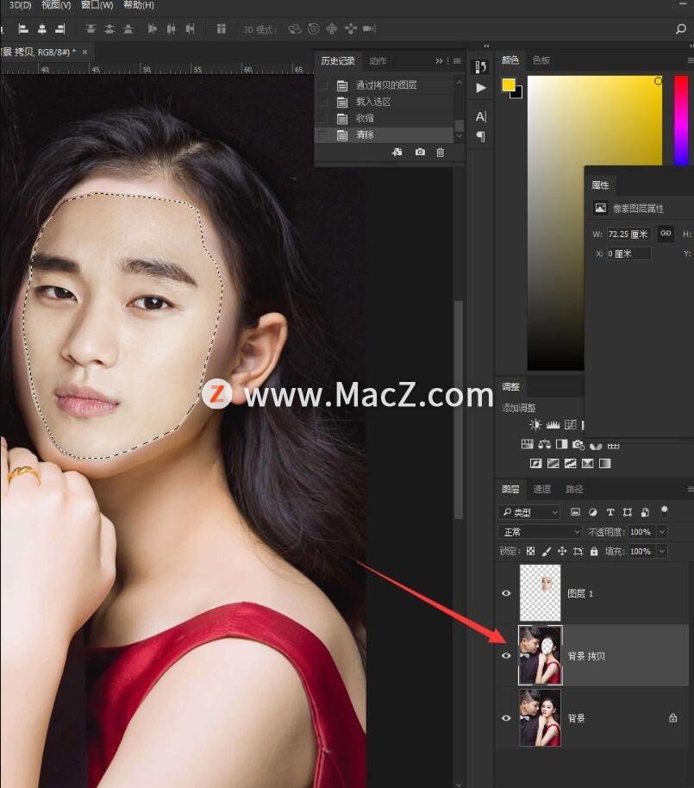
Task: Toggle link width and height button
Action: click(666, 233)
